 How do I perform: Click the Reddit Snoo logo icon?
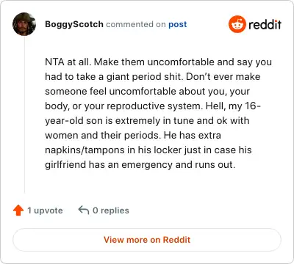[x=237, y=24]
